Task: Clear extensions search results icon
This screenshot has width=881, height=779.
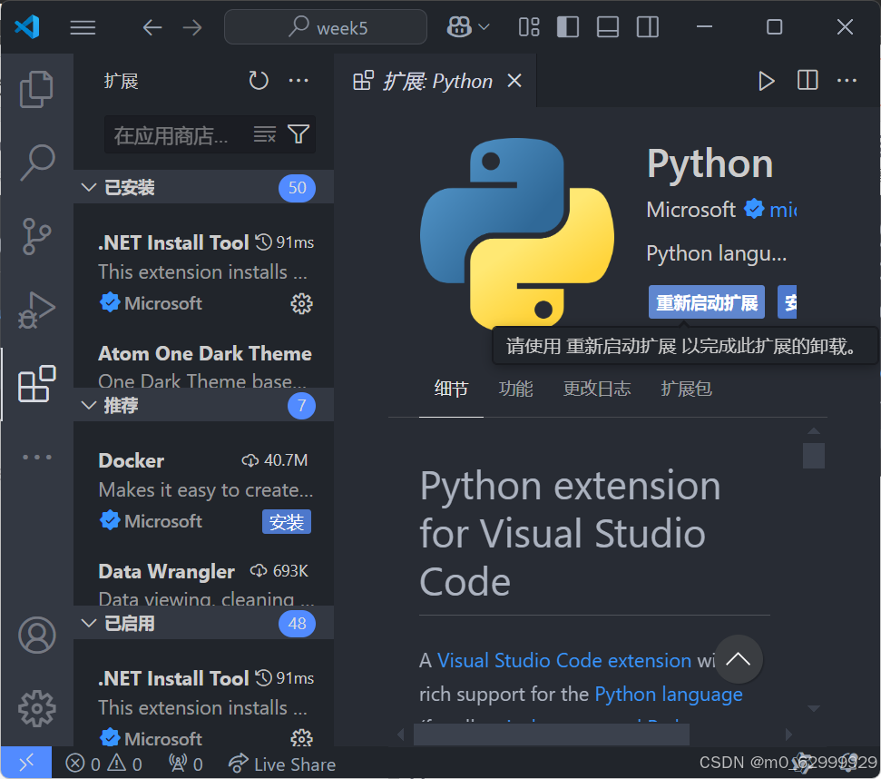Action: (x=265, y=134)
